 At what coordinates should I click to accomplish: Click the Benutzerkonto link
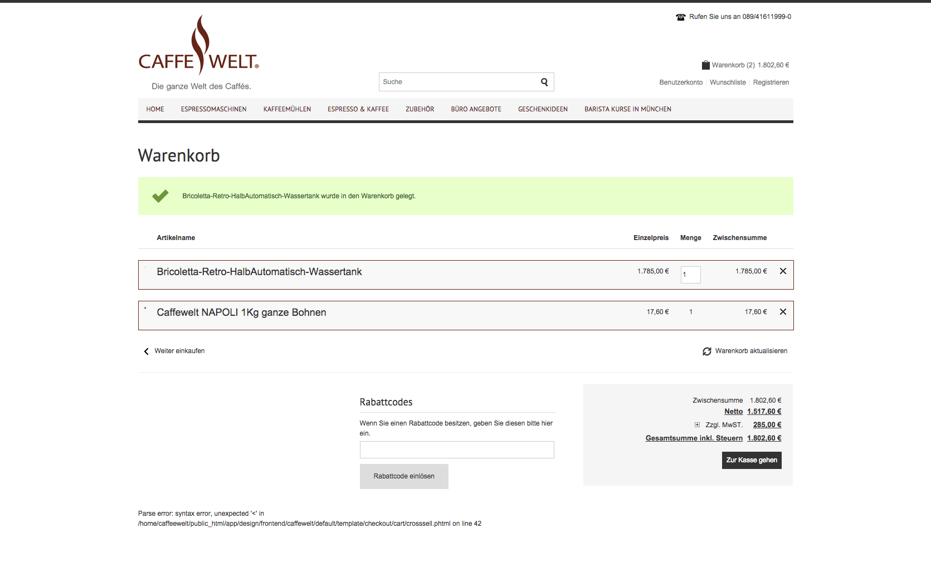(x=681, y=82)
